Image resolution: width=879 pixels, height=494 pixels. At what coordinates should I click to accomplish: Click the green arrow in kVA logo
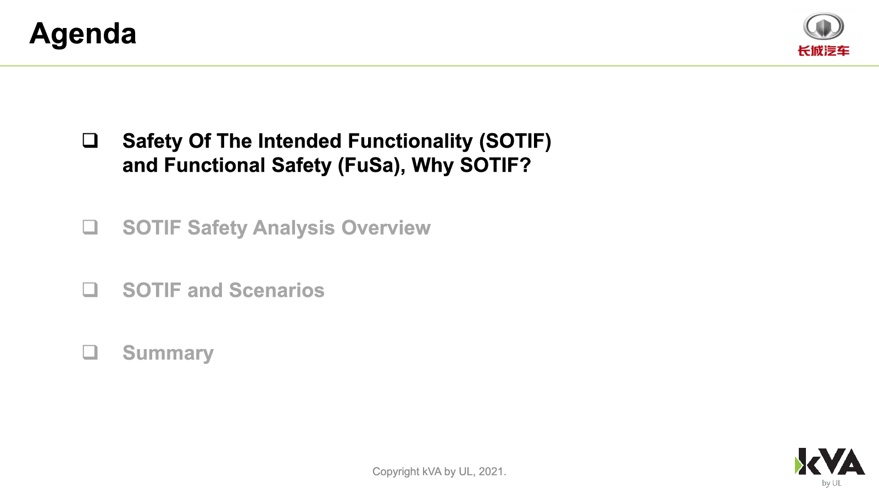click(799, 465)
